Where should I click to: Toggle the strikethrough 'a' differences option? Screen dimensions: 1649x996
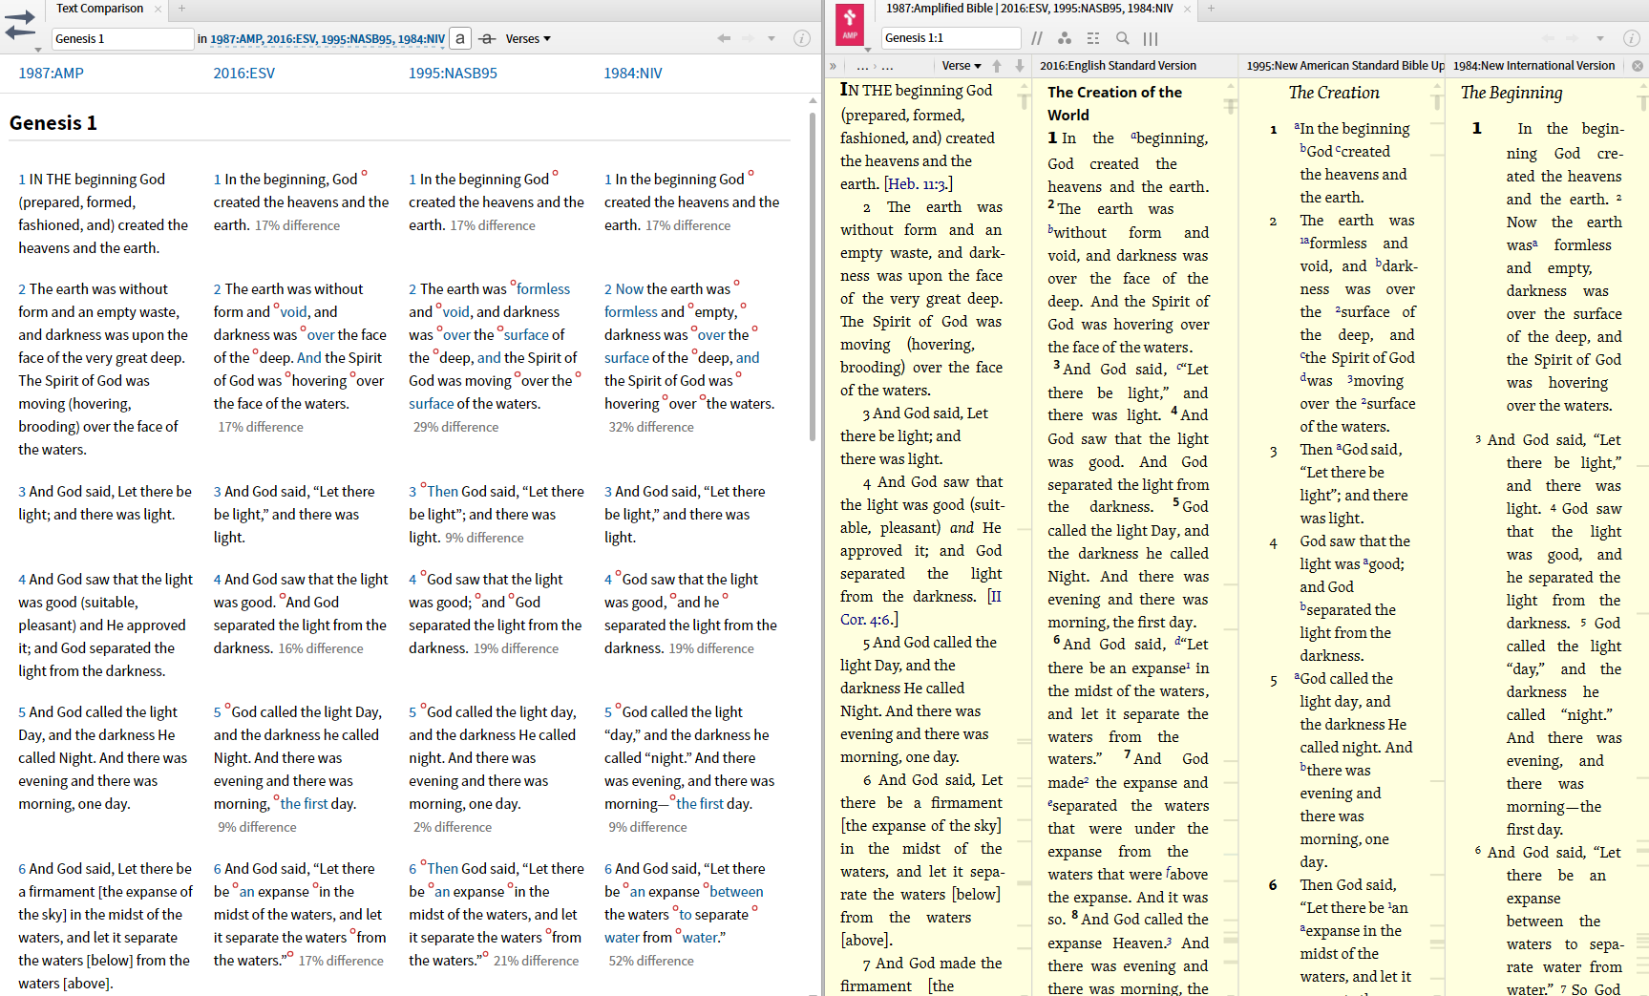tap(487, 38)
